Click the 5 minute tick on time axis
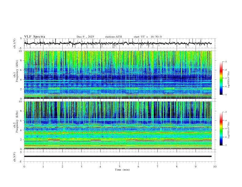 [119, 167]
